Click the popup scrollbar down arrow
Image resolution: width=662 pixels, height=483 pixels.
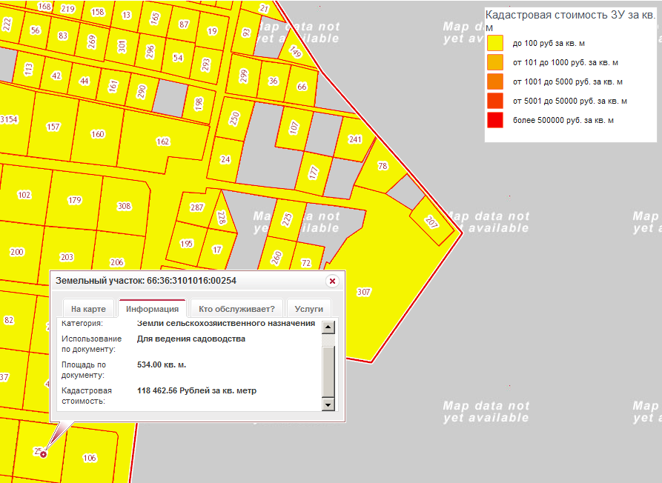[328, 404]
